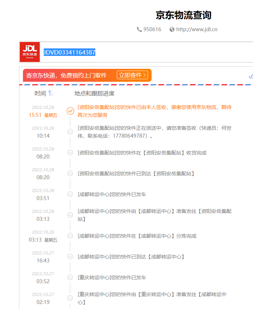253x309 pixels.
Task: Click the timeline marker for 10:14 delivery
Action: [x=70, y=132]
